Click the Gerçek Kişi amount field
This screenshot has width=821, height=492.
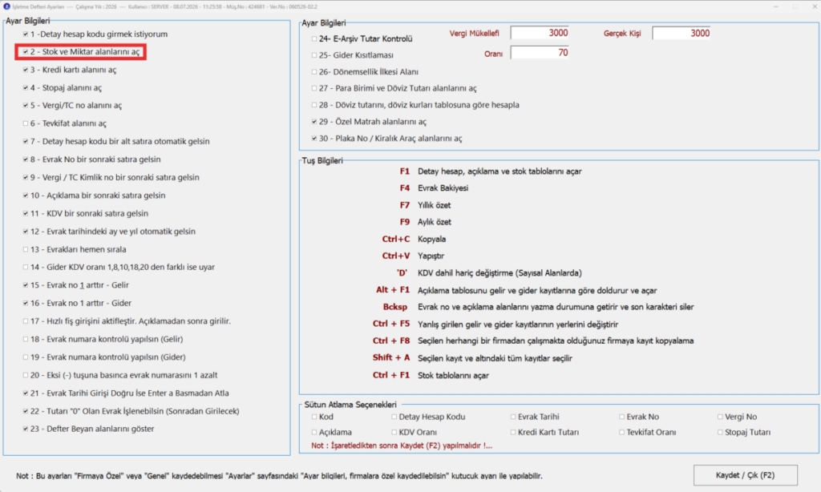[681, 33]
